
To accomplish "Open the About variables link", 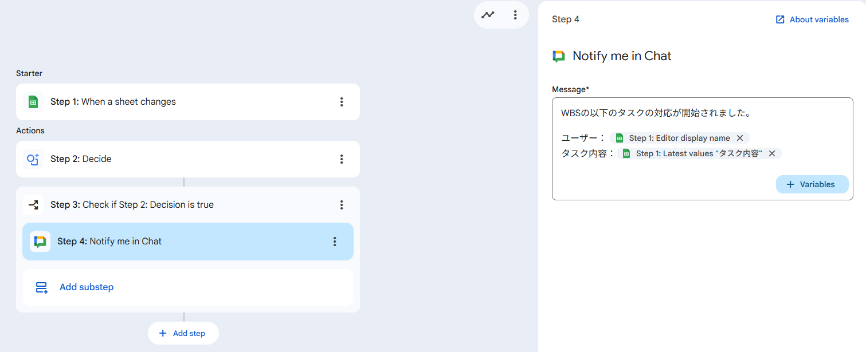I will point(812,19).
